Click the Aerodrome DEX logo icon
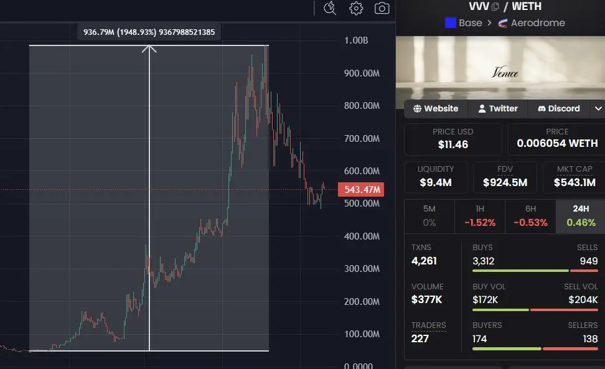The width and height of the screenshot is (605, 369). tap(502, 23)
